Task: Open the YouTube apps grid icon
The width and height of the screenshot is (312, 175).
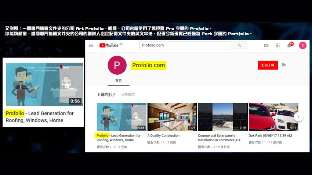Action: pos(277,45)
